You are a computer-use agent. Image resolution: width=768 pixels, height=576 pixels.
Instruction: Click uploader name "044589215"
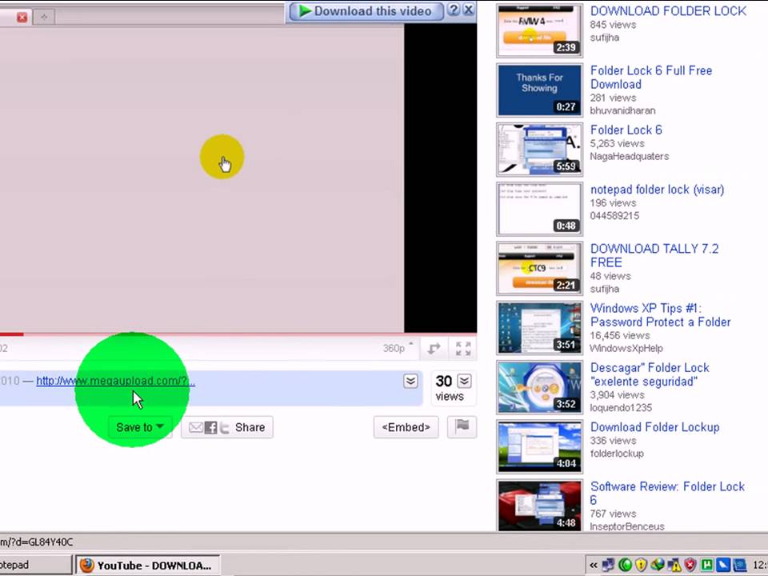tap(614, 215)
